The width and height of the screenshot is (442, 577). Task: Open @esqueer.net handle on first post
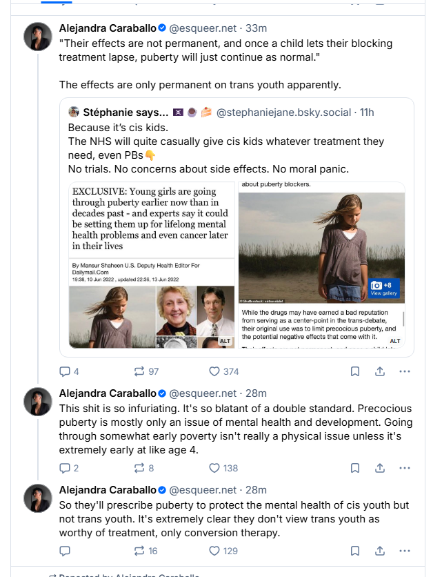click(203, 28)
